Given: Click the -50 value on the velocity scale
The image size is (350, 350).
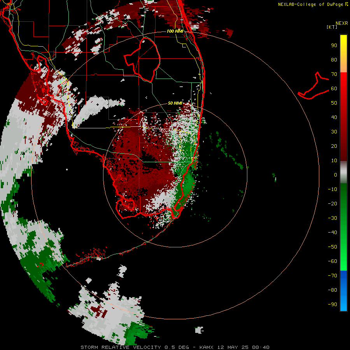Looking at the screenshot, I should pos(332,247).
